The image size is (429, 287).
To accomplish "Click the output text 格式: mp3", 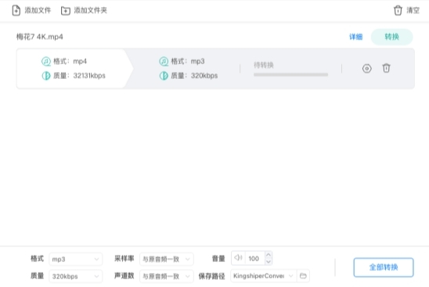I will pos(188,61).
